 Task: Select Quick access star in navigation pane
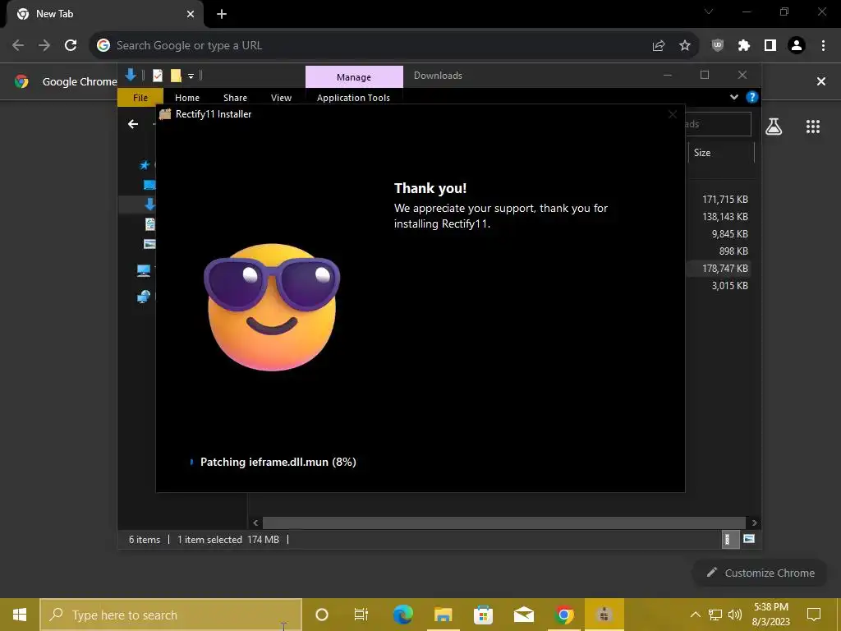[145, 164]
